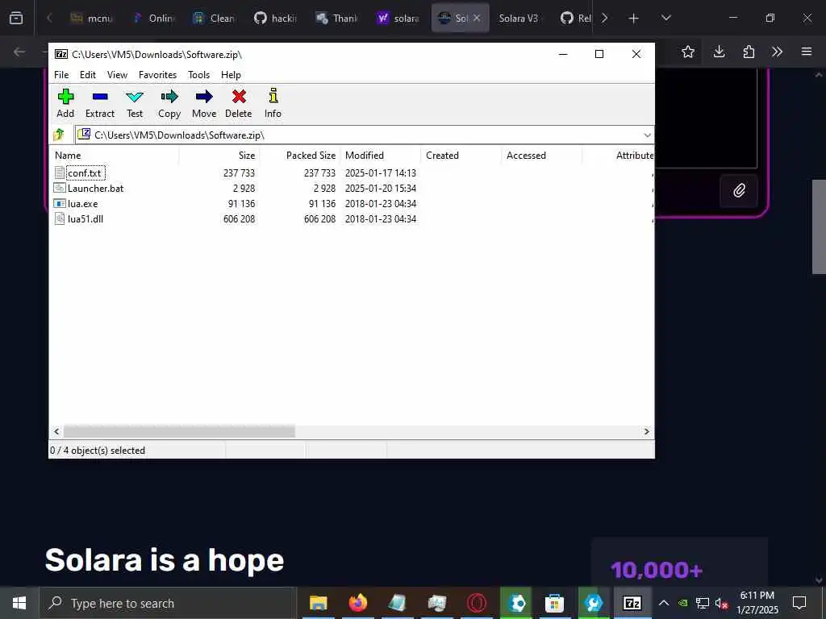This screenshot has height=619, width=826.
Task: Click left arrow of horizontal scrollbar
Action: point(57,432)
